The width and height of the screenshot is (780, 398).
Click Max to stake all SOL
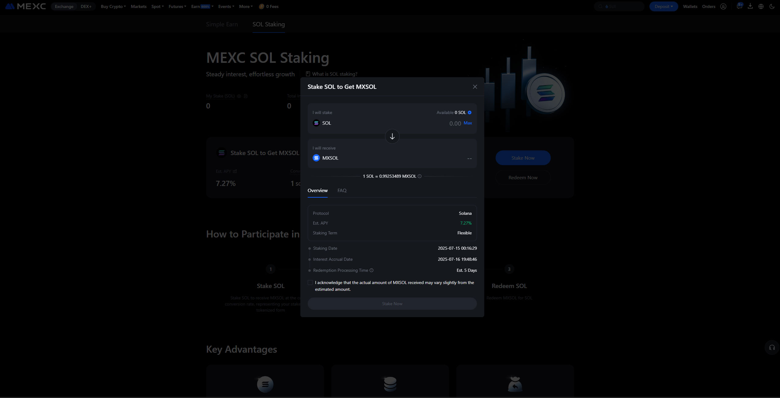pos(468,123)
